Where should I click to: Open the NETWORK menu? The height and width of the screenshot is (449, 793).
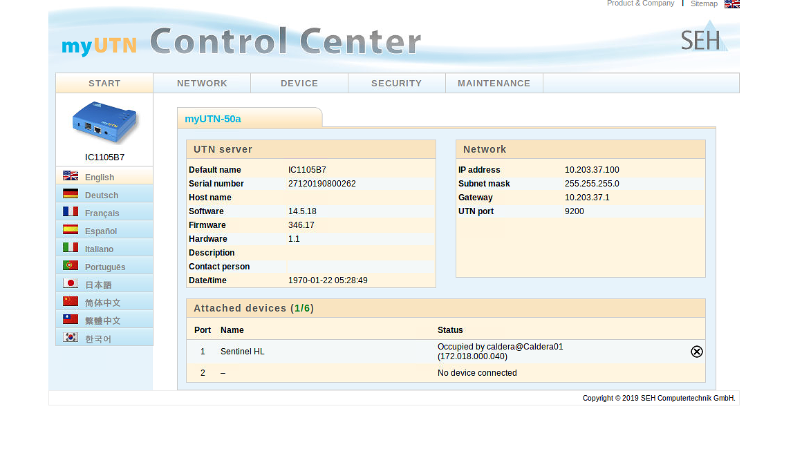(202, 84)
